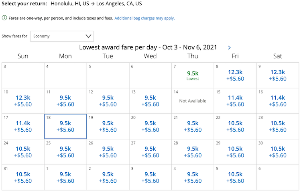Open the Economy fares dropdown
Screen dimensions: 301x192
[62, 36]
